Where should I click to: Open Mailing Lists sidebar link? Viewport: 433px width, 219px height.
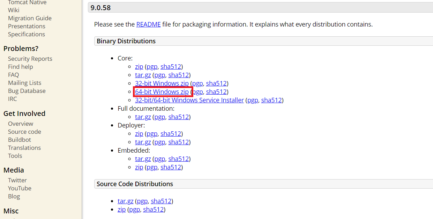pos(24,83)
